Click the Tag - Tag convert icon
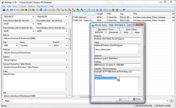 pos(73,10)
